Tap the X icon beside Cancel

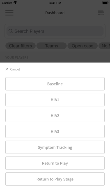[x=7, y=69]
